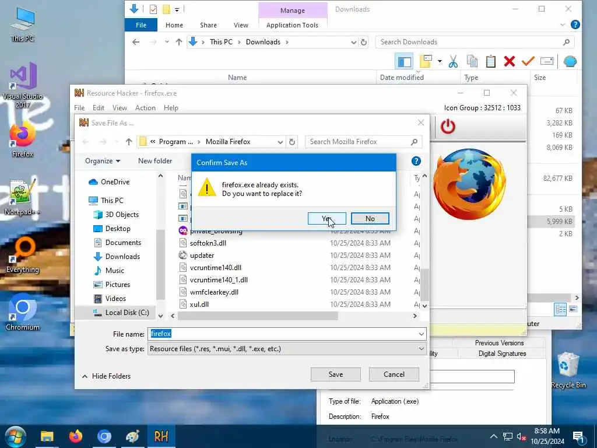This screenshot has width=597, height=448.
Task: Hide Folders in the save dialog
Action: click(106, 376)
